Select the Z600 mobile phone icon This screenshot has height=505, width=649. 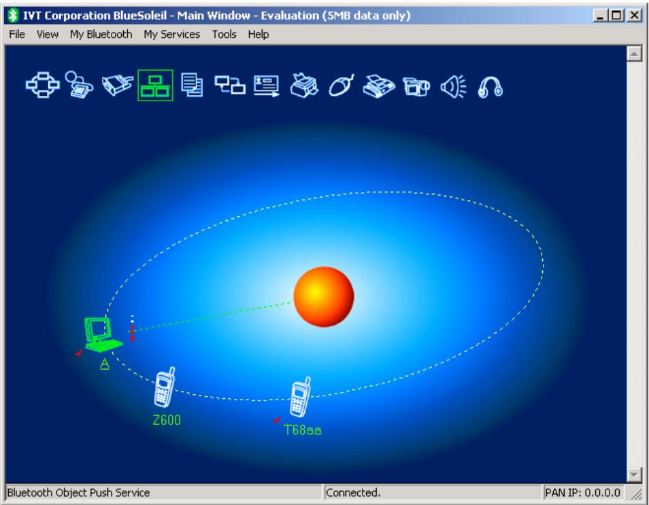click(x=165, y=387)
